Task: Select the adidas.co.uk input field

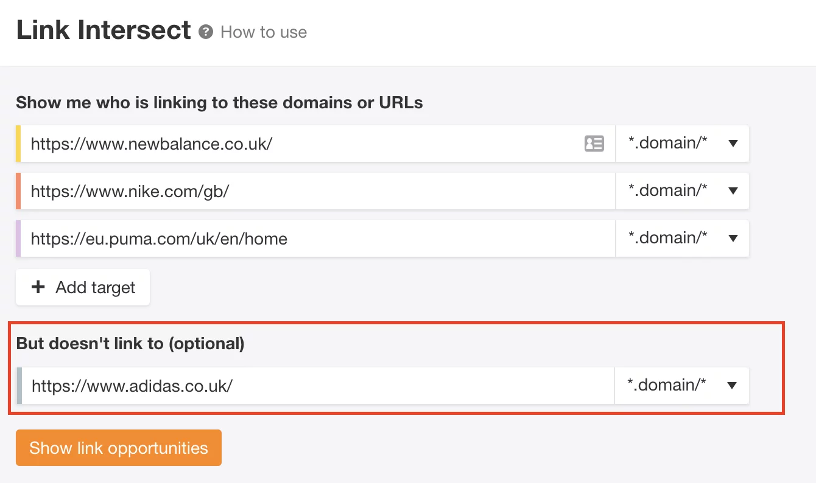Action: point(304,385)
